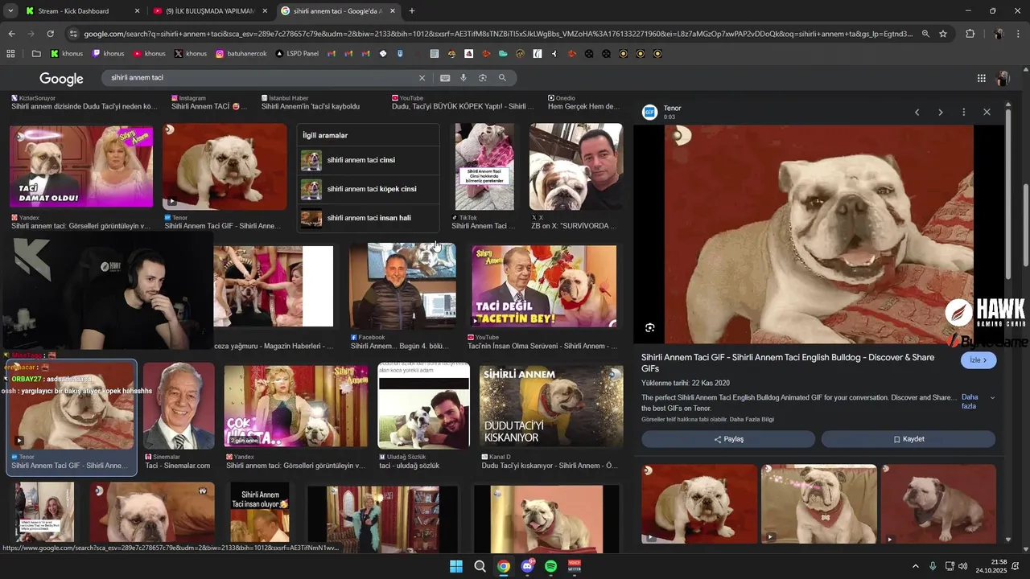Image resolution: width=1030 pixels, height=579 pixels.
Task: Open the Twitch khonus bookmark
Action: 109,54
